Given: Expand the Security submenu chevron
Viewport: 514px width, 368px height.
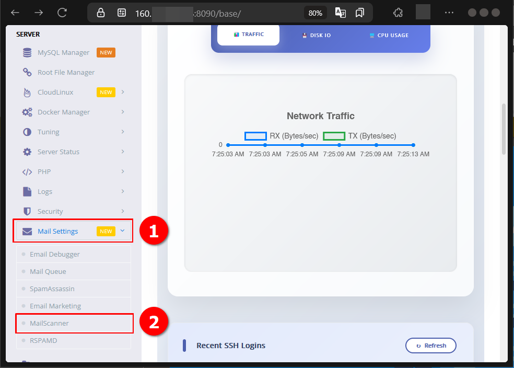Looking at the screenshot, I should coord(123,211).
